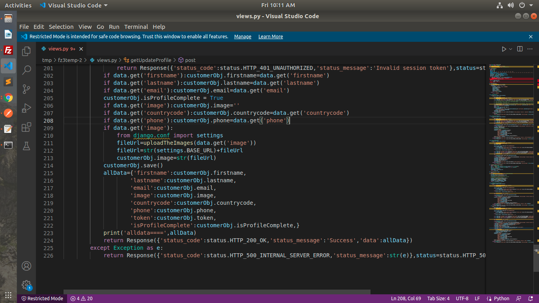Image resolution: width=539 pixels, height=303 pixels.
Task: Click Restricted Mode in status bar
Action: coord(42,299)
